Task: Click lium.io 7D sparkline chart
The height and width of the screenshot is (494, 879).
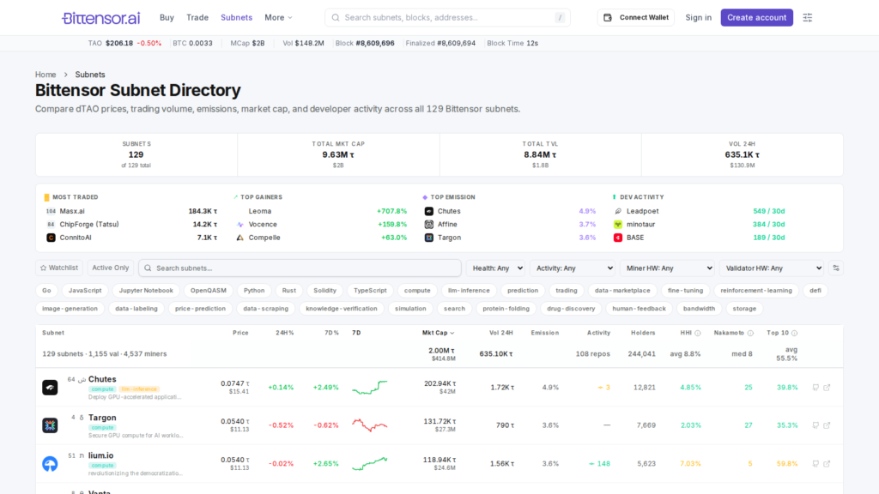Action: 369,463
